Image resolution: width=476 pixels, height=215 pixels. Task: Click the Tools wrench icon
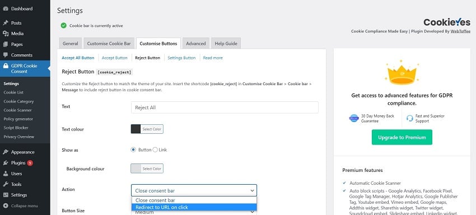tap(6, 184)
